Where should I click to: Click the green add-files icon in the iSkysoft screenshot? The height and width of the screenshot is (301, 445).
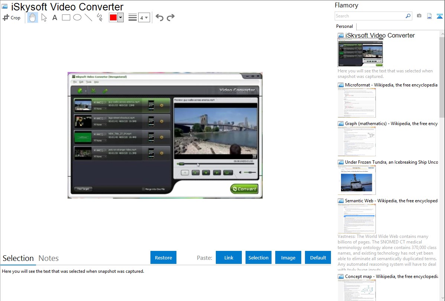(80, 91)
